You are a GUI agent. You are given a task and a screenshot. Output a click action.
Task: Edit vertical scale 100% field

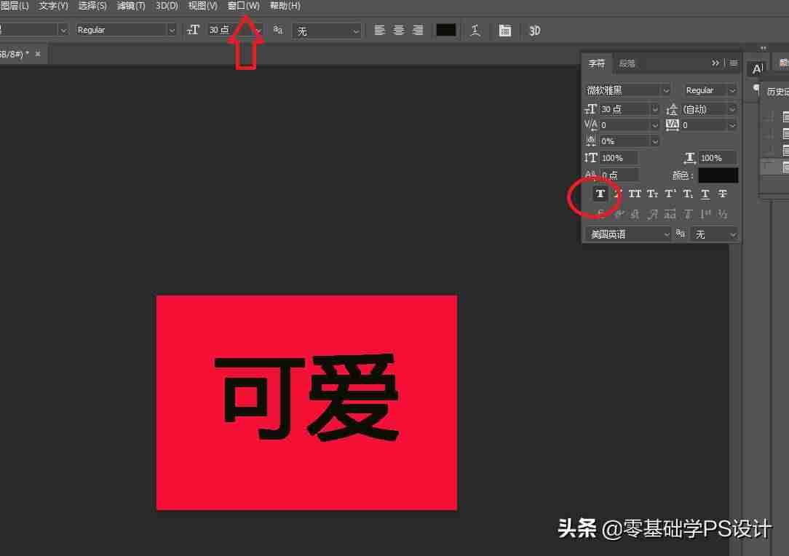click(619, 158)
